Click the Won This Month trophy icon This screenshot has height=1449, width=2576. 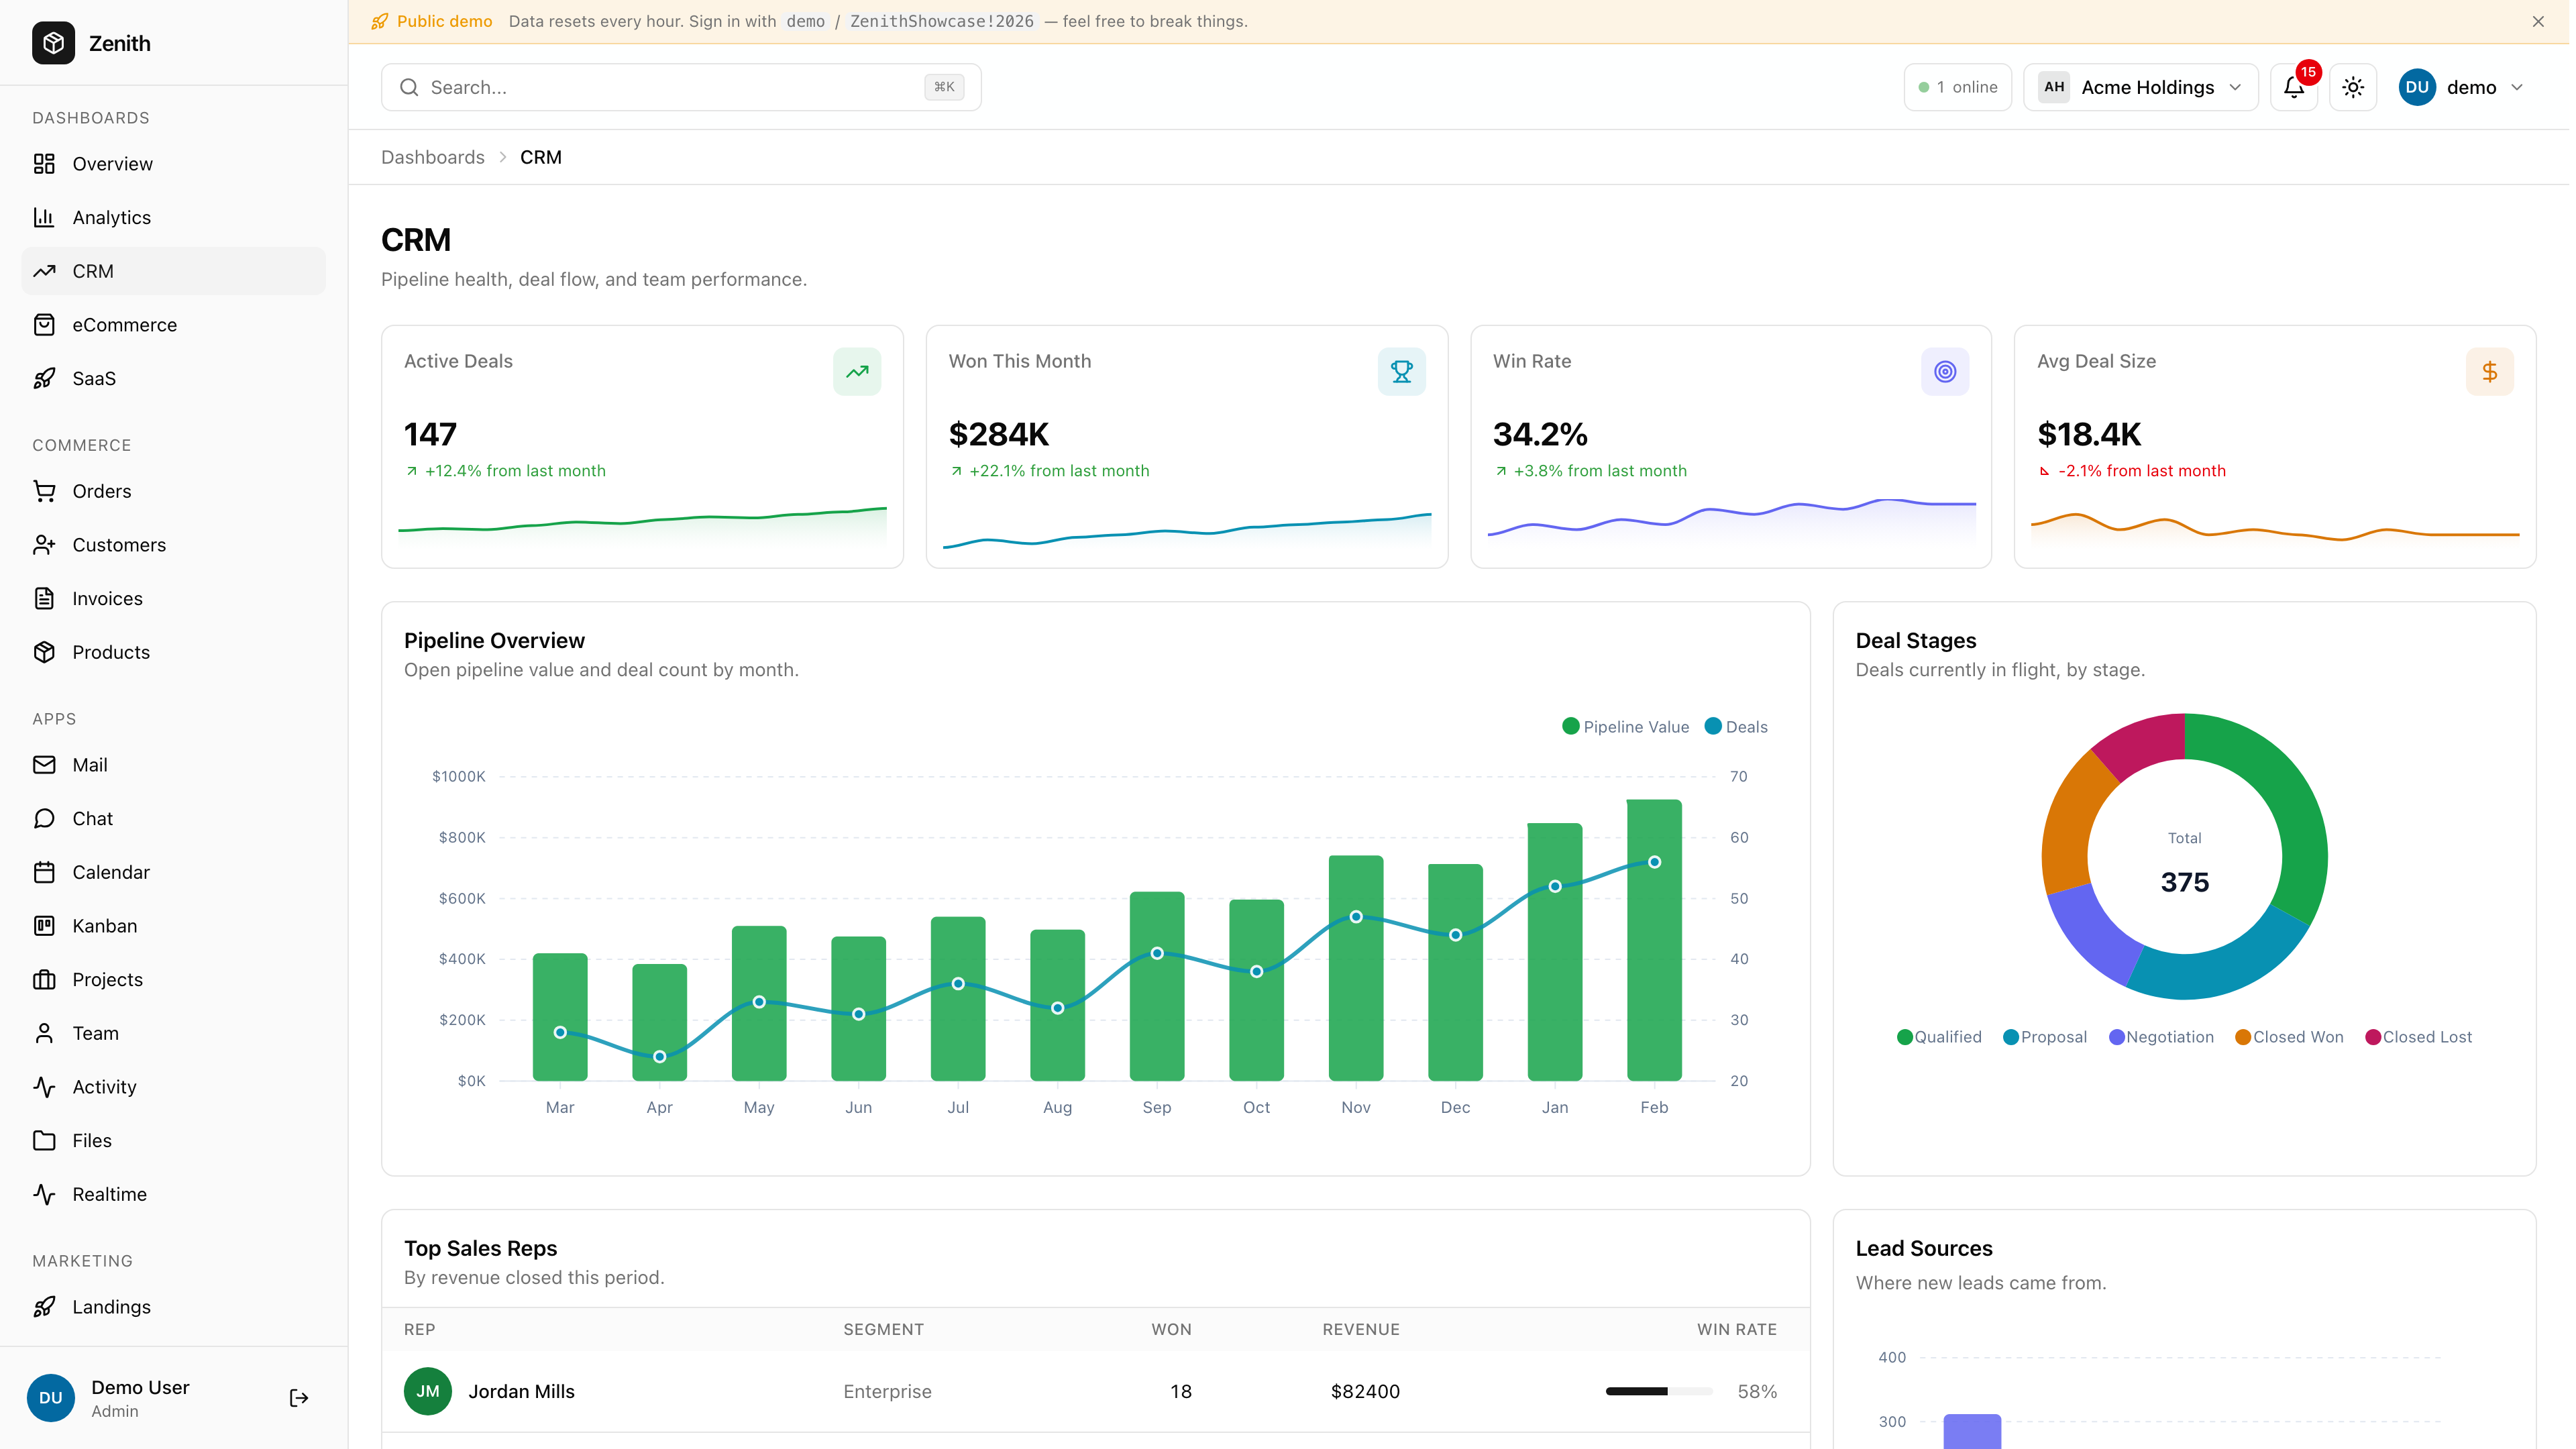(x=1402, y=372)
